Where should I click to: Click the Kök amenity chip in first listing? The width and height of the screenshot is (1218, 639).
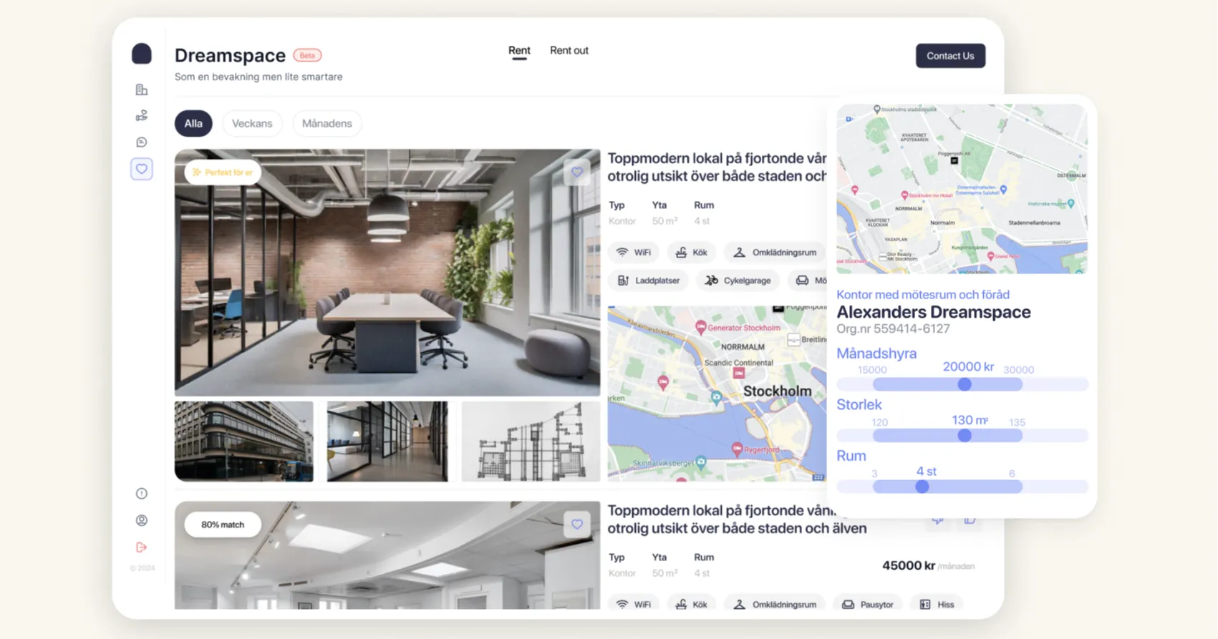pos(692,252)
